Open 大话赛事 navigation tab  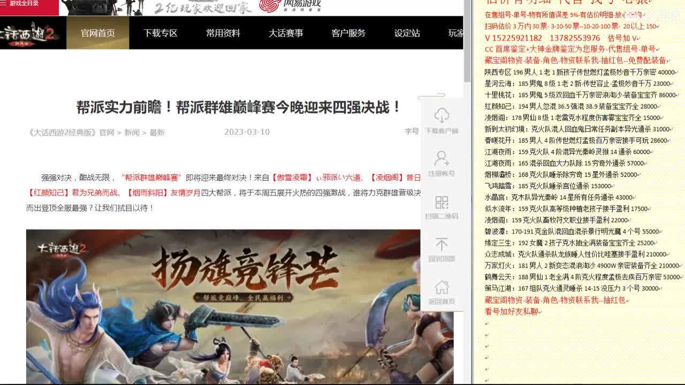pyautogui.click(x=286, y=33)
